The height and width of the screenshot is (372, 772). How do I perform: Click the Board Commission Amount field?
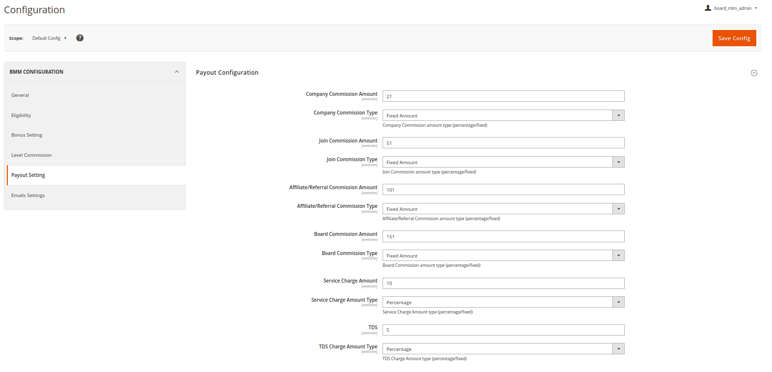(503, 236)
